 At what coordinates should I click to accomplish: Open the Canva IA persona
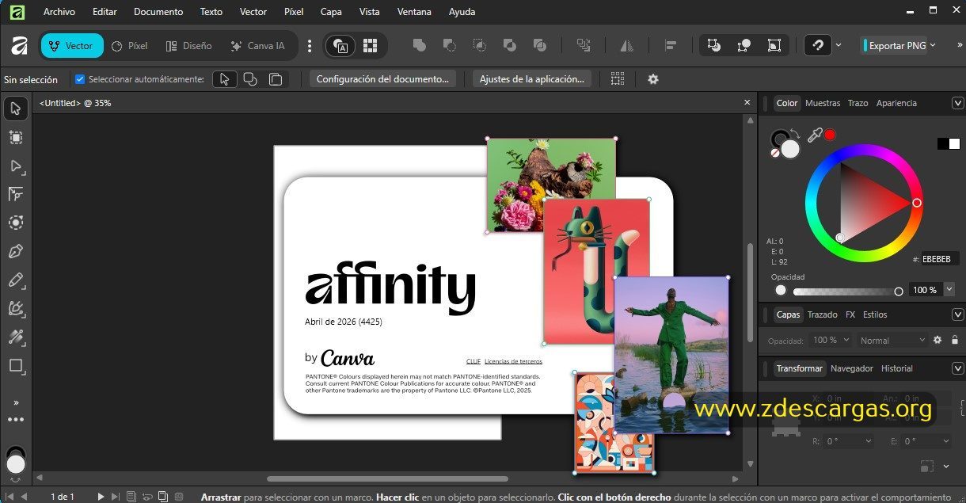257,46
